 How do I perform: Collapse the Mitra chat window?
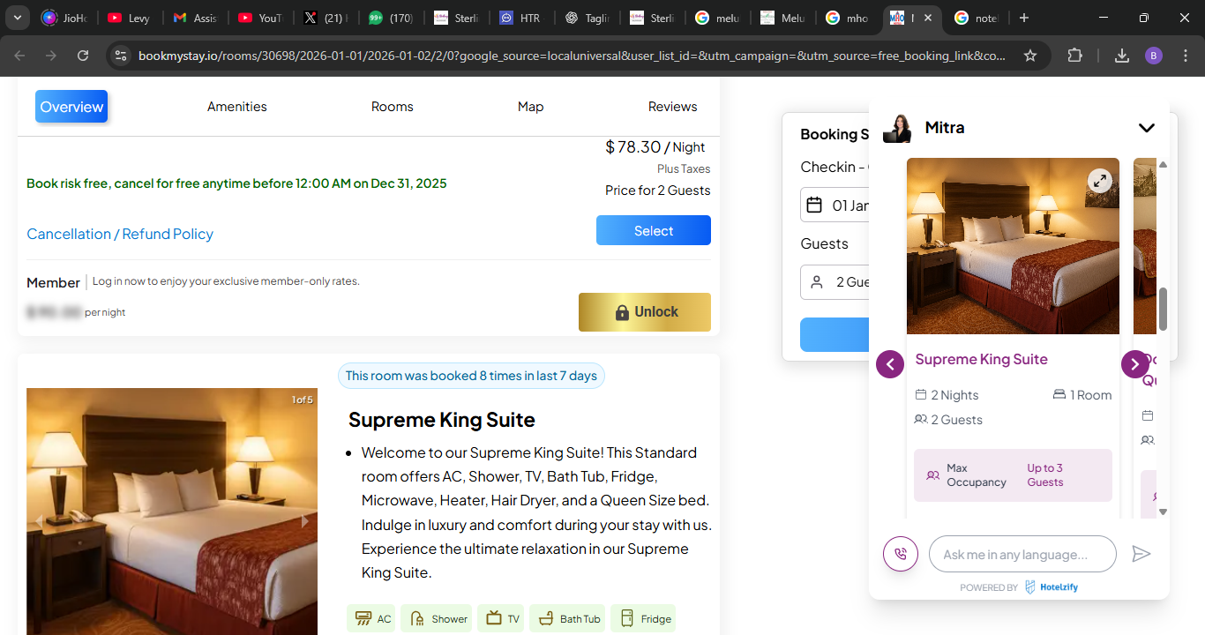pyautogui.click(x=1146, y=128)
